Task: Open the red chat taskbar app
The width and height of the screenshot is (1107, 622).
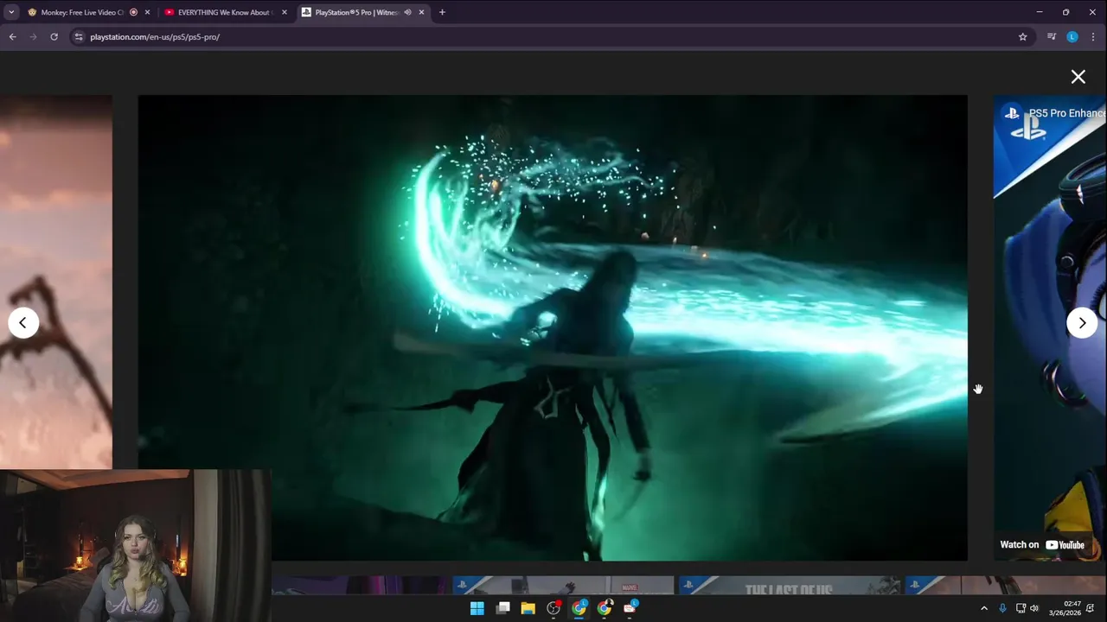Action: pos(630,608)
